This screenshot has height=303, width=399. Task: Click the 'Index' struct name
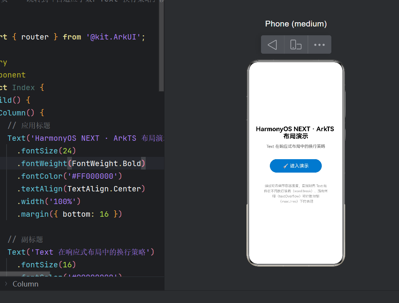point(23,87)
